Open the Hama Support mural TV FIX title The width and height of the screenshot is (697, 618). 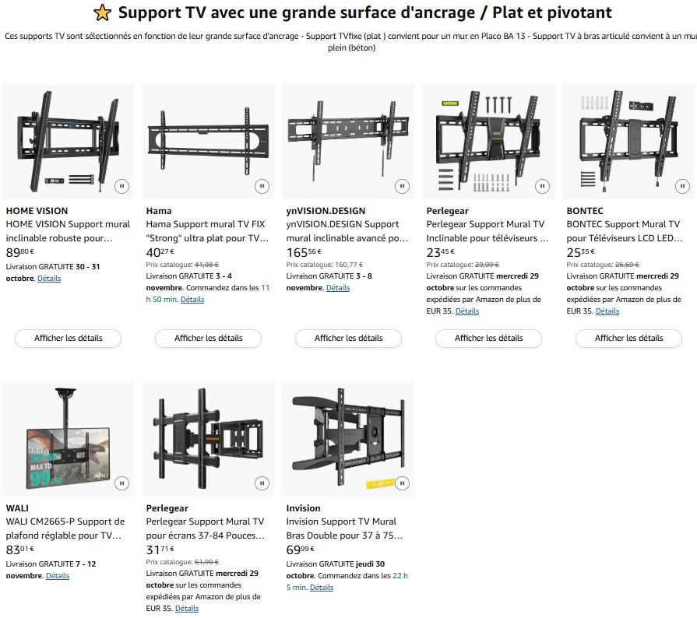206,231
